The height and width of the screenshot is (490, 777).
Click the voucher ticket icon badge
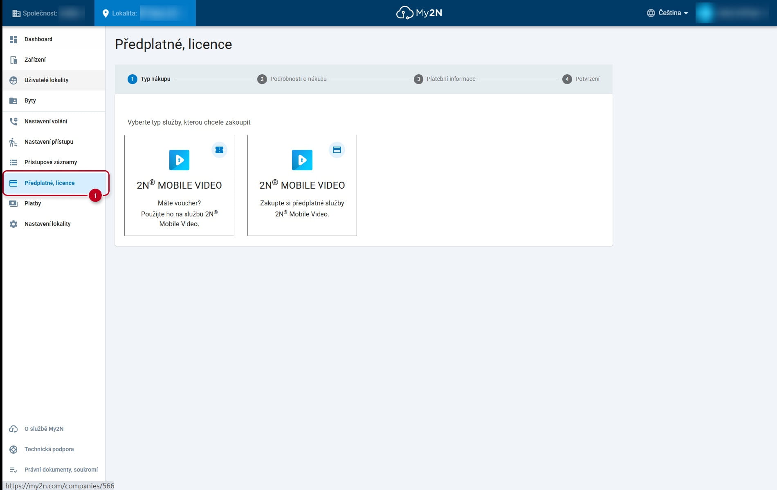pos(219,150)
